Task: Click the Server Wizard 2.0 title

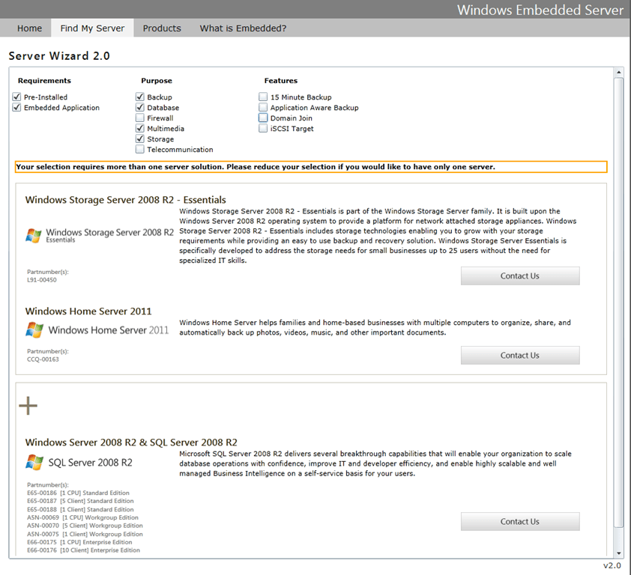Action: pyautogui.click(x=59, y=56)
